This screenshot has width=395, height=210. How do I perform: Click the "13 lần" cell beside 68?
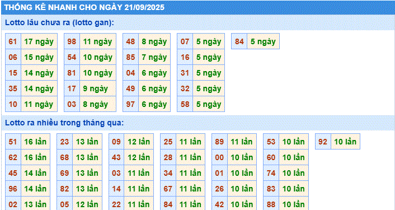(87, 157)
